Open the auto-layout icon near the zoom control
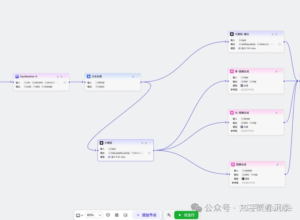 (117, 215)
